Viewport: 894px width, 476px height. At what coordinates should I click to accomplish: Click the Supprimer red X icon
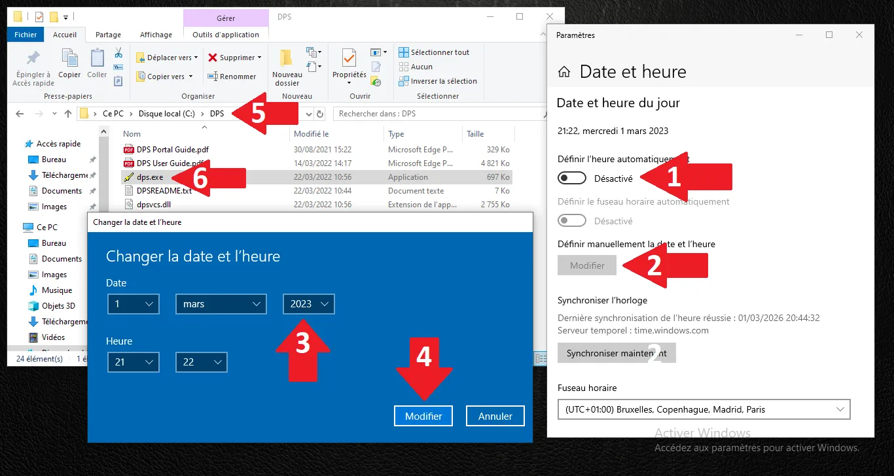pos(213,58)
